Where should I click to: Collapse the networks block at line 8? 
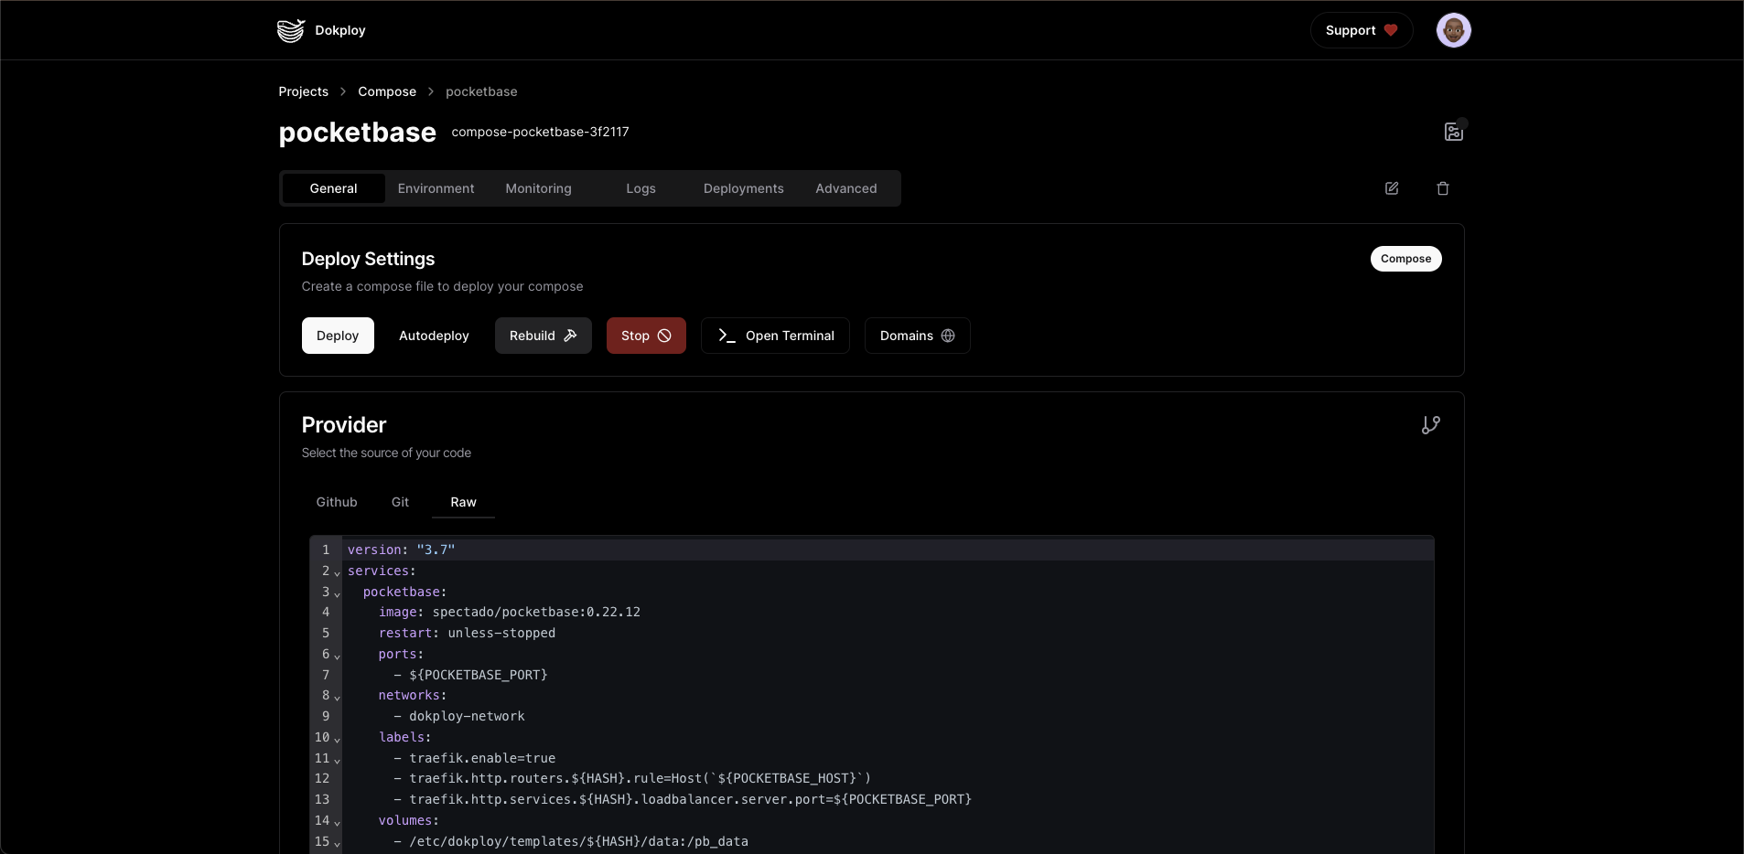[337, 697]
